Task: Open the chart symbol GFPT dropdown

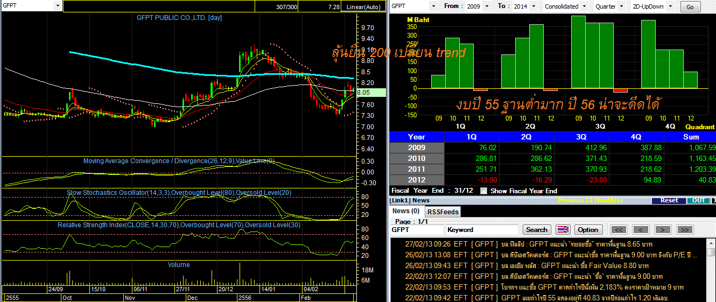Action: 58,5
